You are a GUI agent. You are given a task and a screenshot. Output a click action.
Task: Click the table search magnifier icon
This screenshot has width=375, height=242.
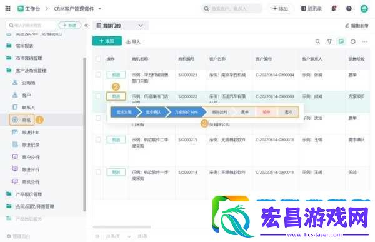[x=317, y=41]
